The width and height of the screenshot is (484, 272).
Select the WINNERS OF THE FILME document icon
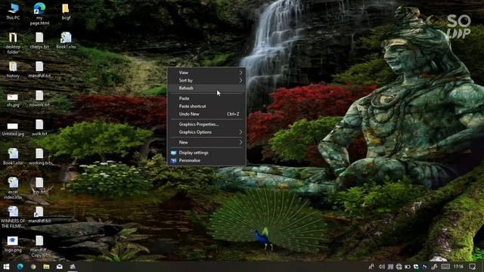click(13, 217)
